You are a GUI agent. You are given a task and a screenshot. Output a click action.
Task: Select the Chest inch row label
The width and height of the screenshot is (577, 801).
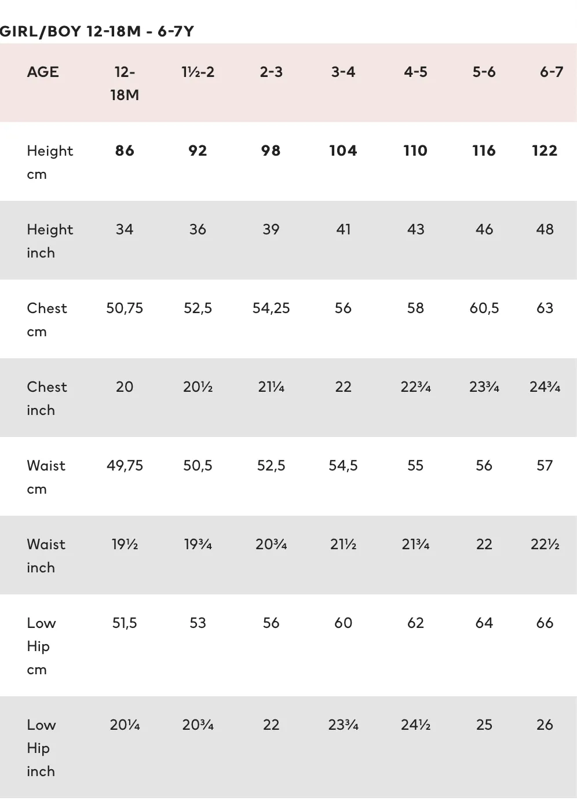click(x=47, y=399)
